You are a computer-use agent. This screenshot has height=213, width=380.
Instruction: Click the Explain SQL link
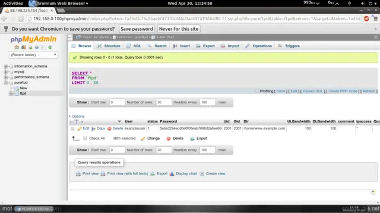click(313, 91)
